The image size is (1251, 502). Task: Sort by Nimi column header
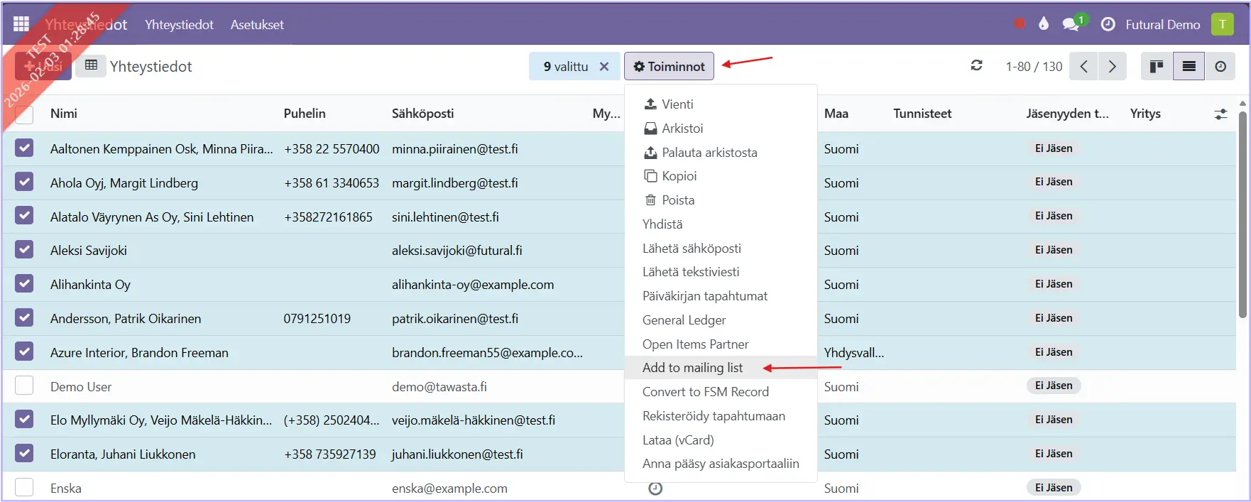pyautogui.click(x=64, y=114)
